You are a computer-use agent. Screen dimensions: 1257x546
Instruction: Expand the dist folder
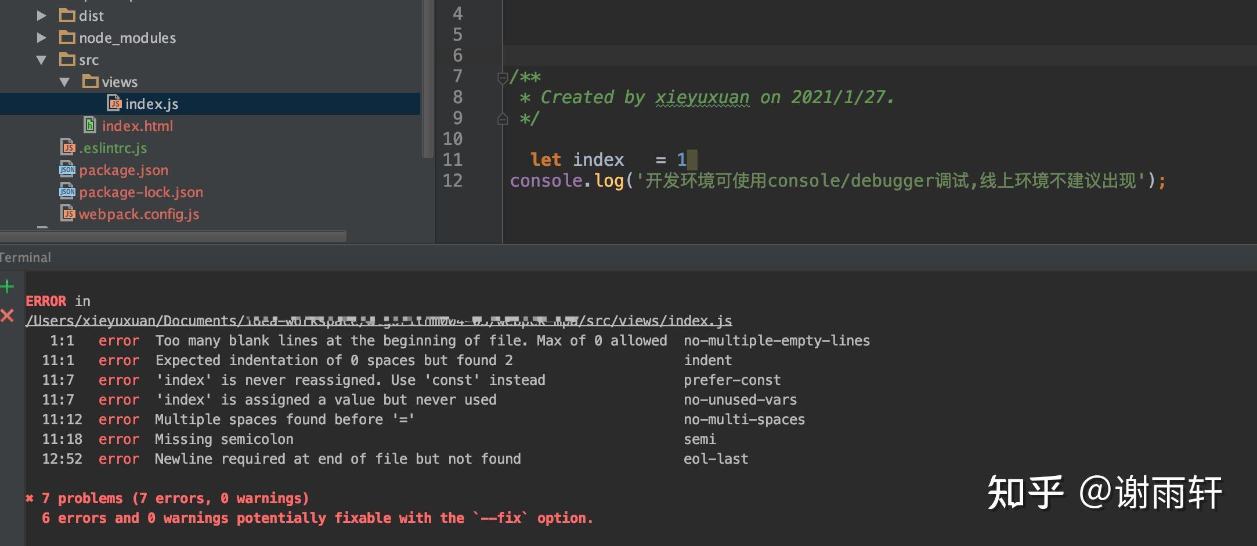tap(41, 15)
